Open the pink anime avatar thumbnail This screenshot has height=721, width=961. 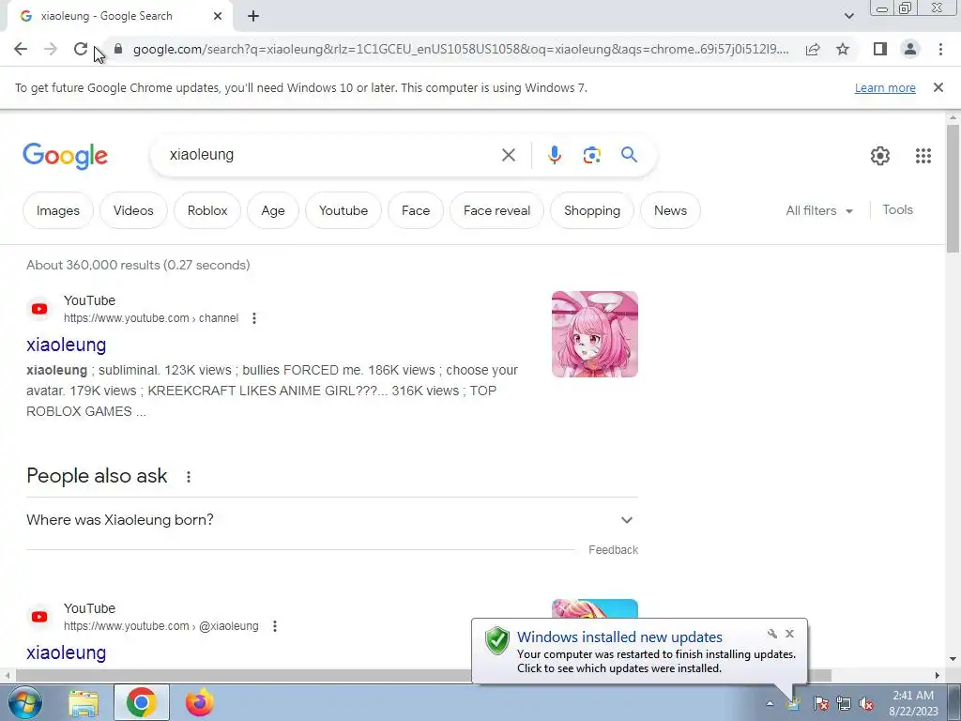pyautogui.click(x=594, y=334)
